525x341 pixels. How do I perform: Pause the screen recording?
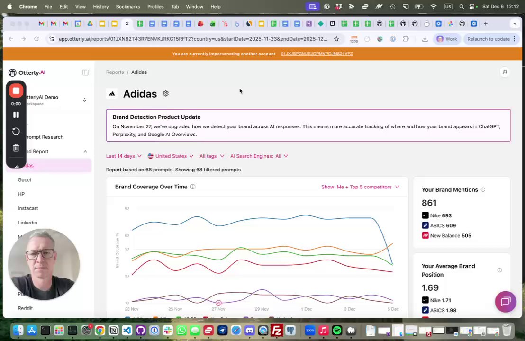click(x=16, y=115)
